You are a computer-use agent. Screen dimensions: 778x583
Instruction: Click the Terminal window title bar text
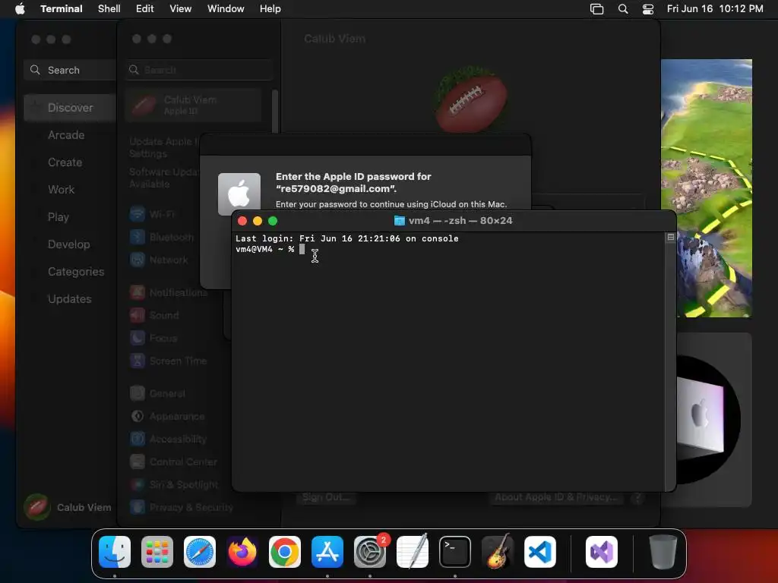pyautogui.click(x=460, y=221)
